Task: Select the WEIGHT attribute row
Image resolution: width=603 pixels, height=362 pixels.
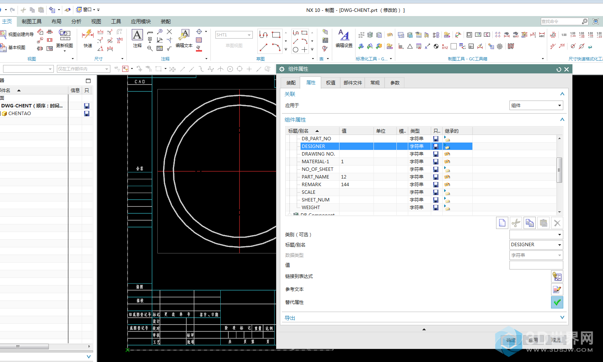Action: tap(379, 208)
